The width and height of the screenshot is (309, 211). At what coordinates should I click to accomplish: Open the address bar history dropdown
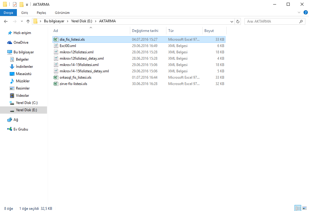pyautogui.click(x=232, y=21)
